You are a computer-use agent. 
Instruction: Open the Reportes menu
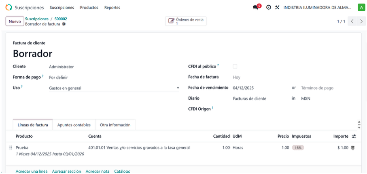click(112, 8)
